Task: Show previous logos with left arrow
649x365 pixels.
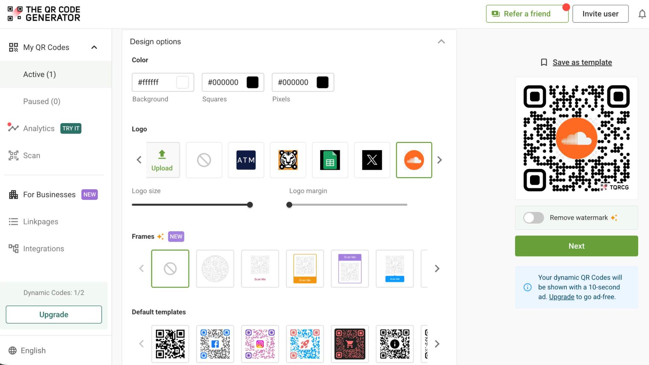Action: 139,160
